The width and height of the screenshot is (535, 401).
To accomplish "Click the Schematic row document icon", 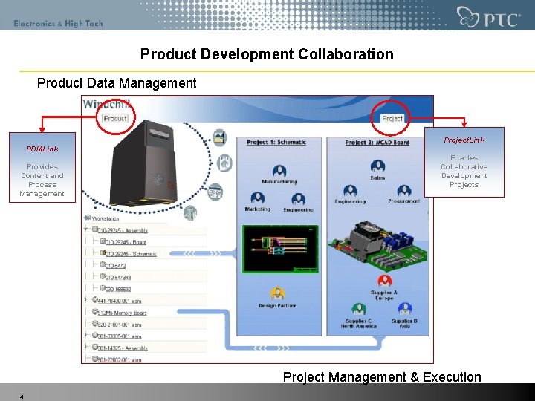I will [103, 252].
